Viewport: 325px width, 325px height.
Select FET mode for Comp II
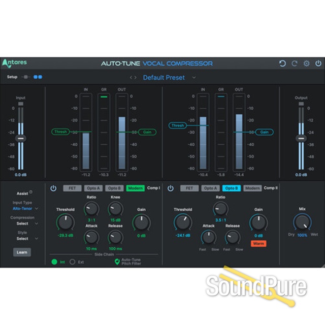coord(189,188)
